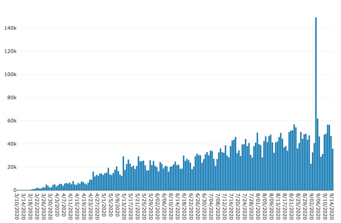The height and width of the screenshot is (223, 341).
Task: Select the 9/06/2020 x-axis date label
Action: coord(319,206)
